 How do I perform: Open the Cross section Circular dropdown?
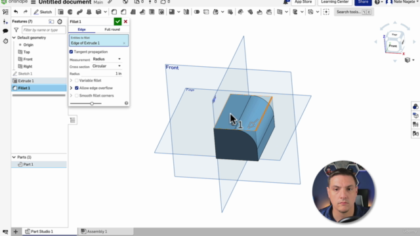[106, 66]
